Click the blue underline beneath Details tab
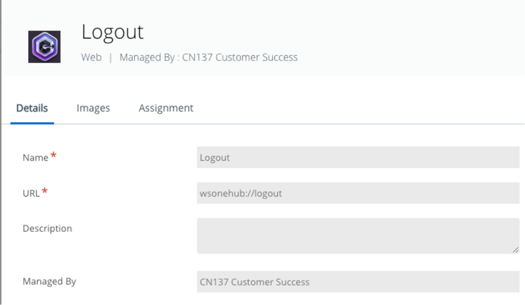525x305 pixels. [32, 123]
